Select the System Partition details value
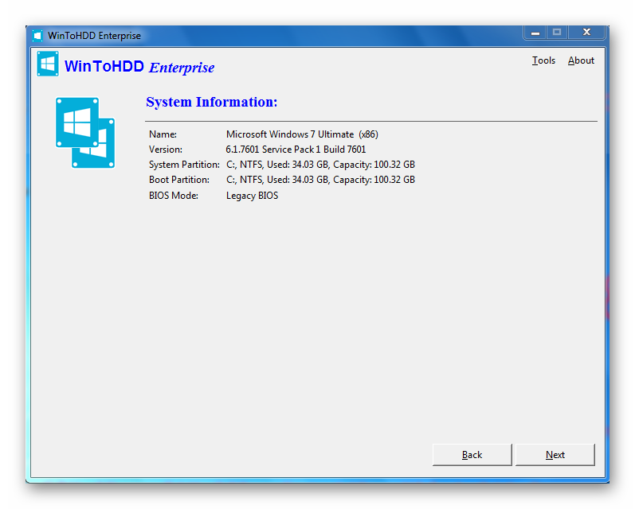The width and height of the screenshot is (635, 509). [x=320, y=165]
